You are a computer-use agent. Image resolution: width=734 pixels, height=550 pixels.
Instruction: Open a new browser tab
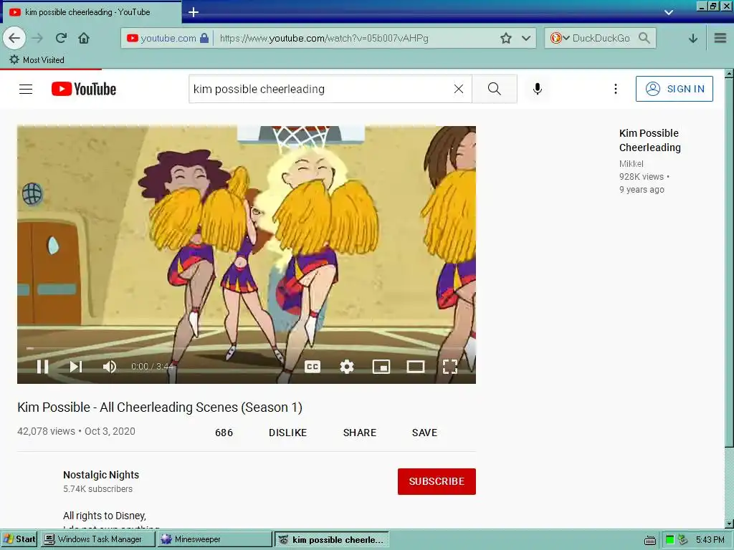(x=194, y=12)
